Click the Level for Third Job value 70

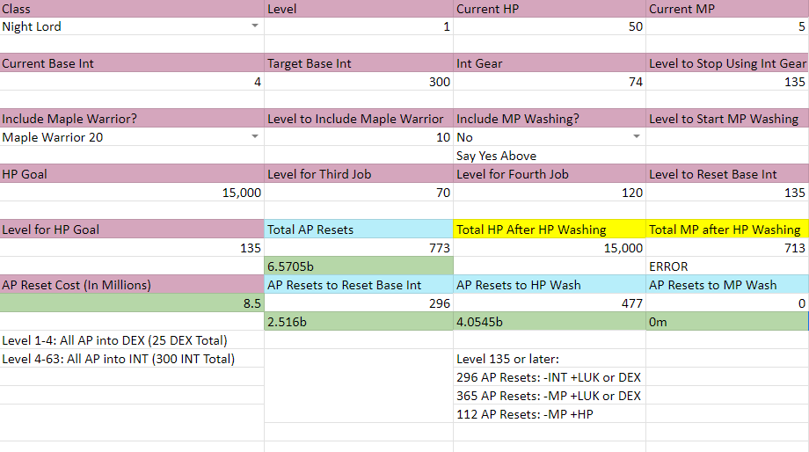[x=359, y=193]
